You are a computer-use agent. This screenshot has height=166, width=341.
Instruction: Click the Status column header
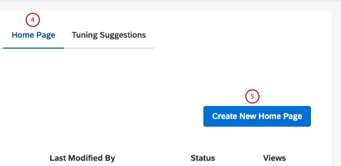pos(203,158)
